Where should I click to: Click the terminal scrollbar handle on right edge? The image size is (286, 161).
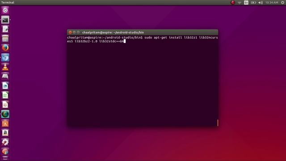[218, 123]
